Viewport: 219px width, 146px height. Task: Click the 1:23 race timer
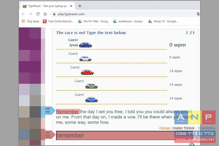(x=190, y=33)
